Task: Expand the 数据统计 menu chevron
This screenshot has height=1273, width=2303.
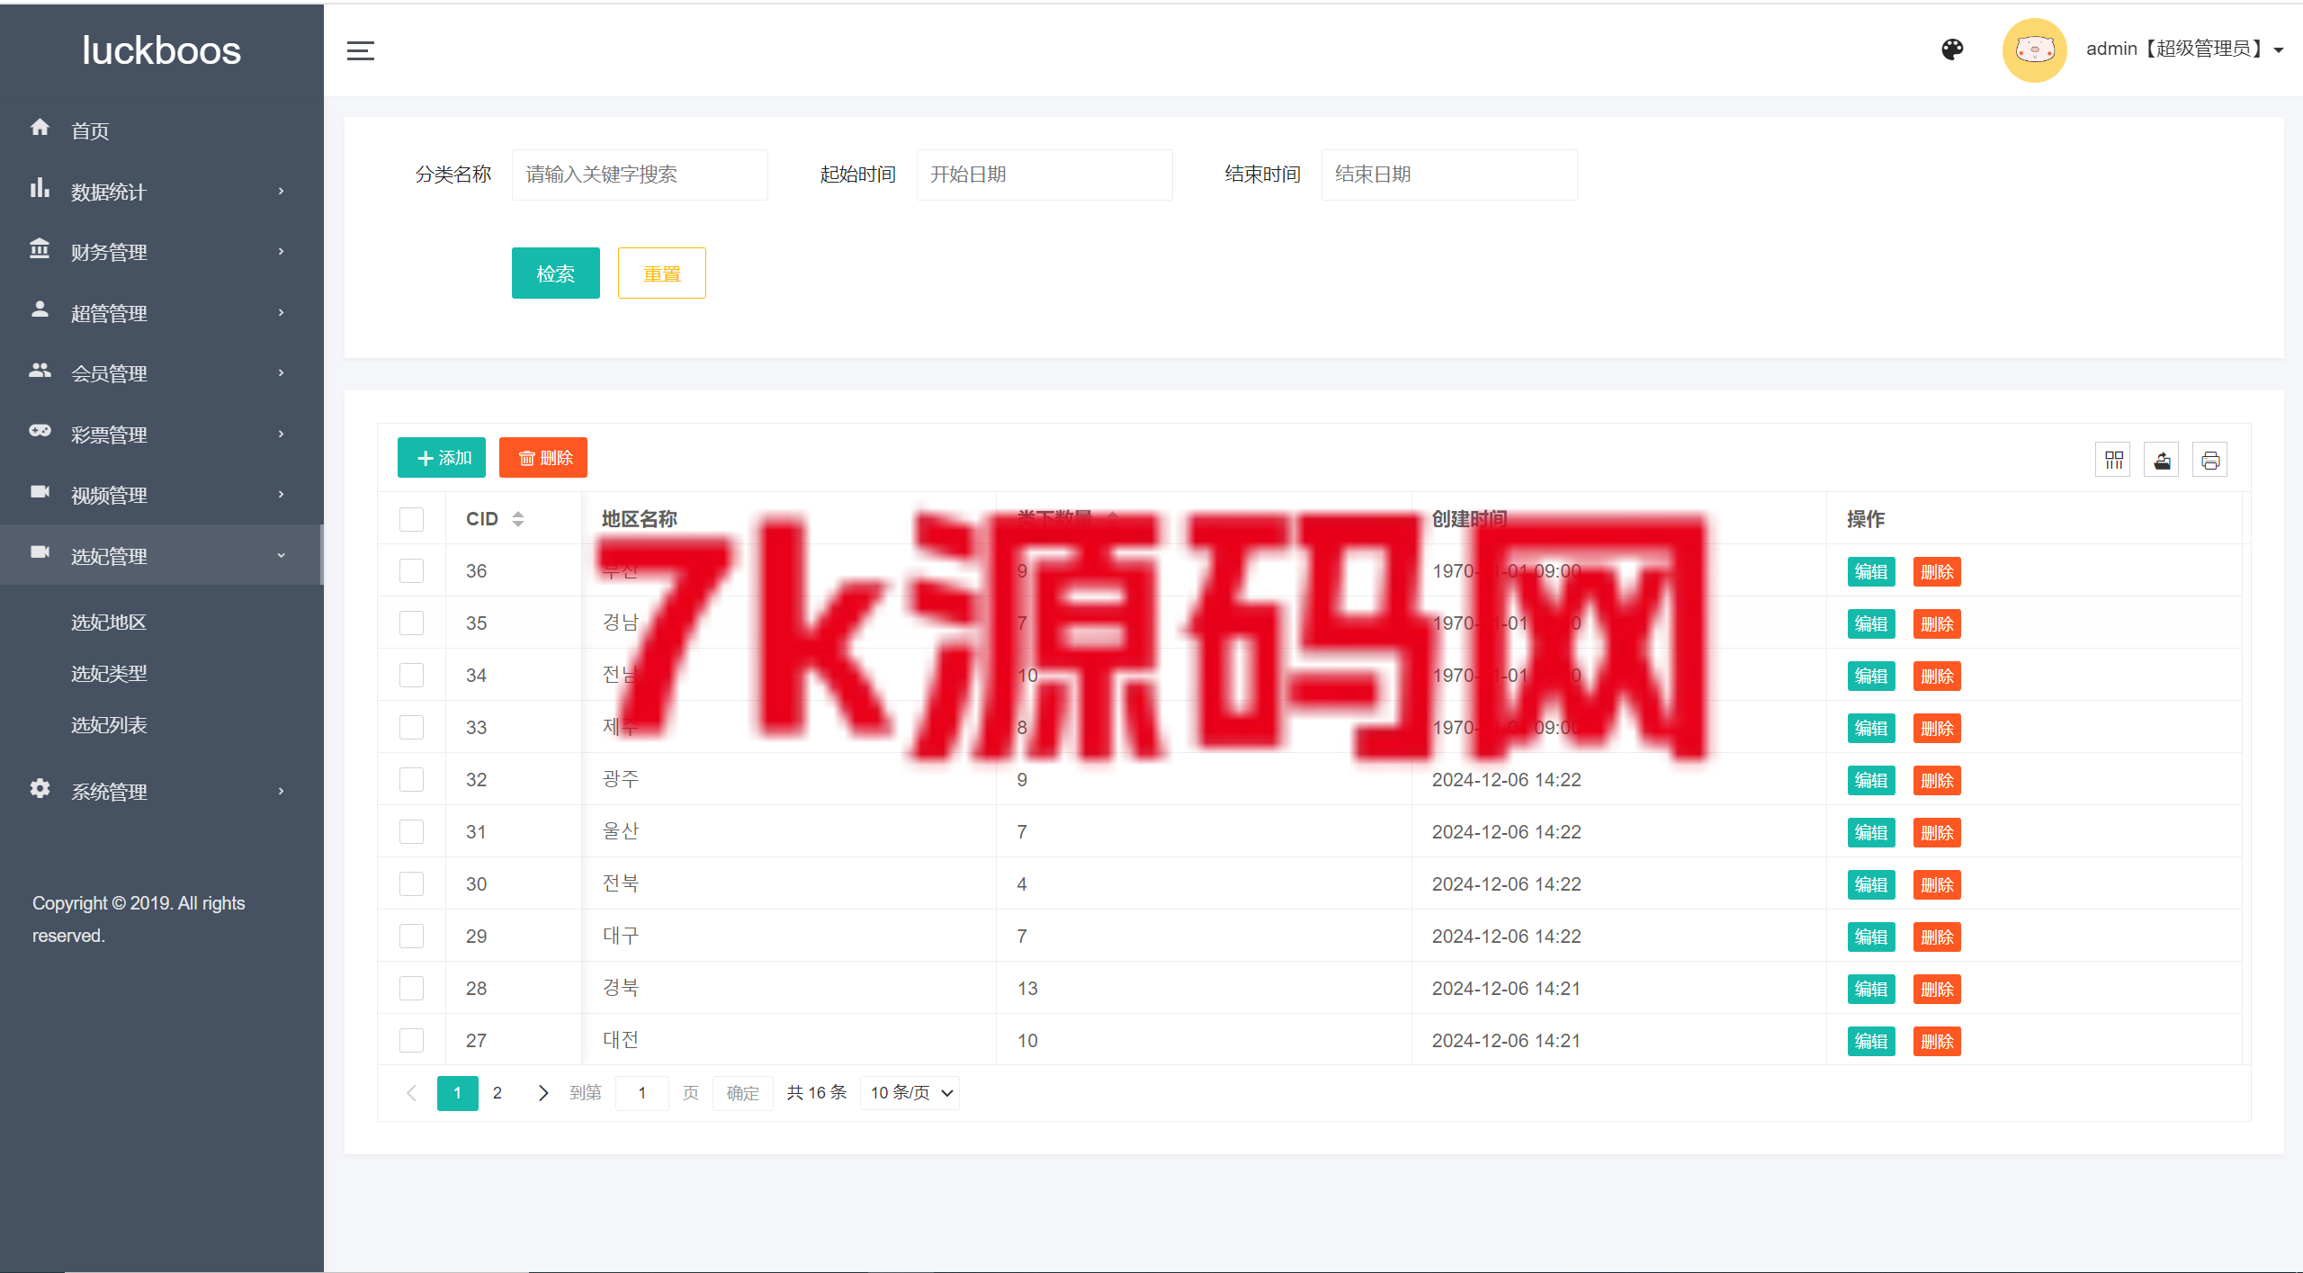Action: 282,191
